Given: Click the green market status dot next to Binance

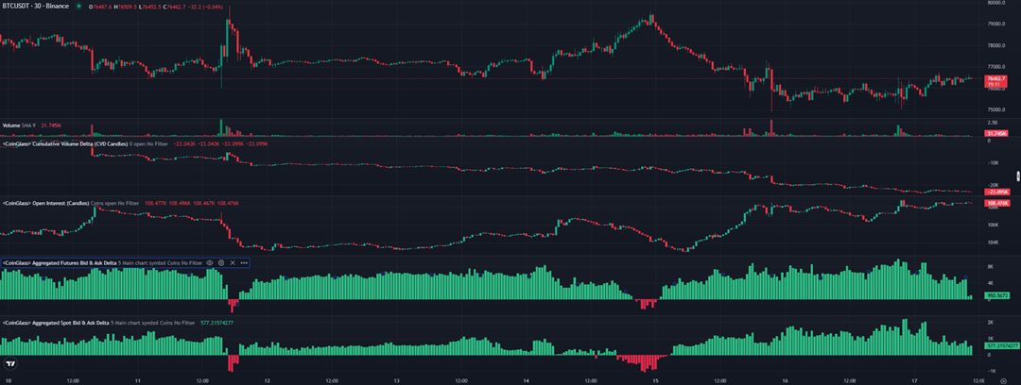Looking at the screenshot, I should pyautogui.click(x=78, y=6).
